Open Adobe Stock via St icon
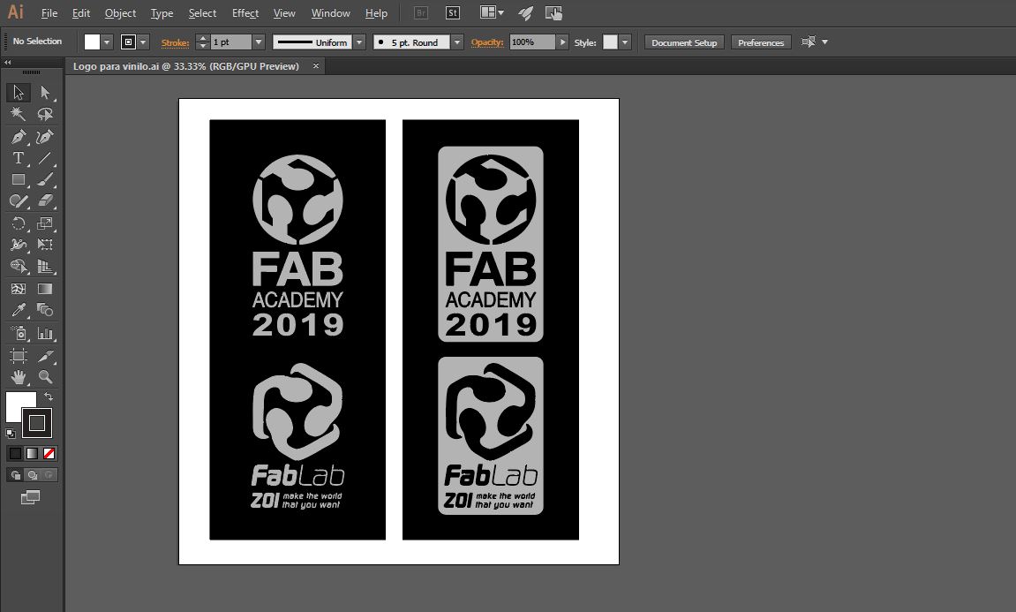This screenshot has height=612, width=1016. click(453, 13)
